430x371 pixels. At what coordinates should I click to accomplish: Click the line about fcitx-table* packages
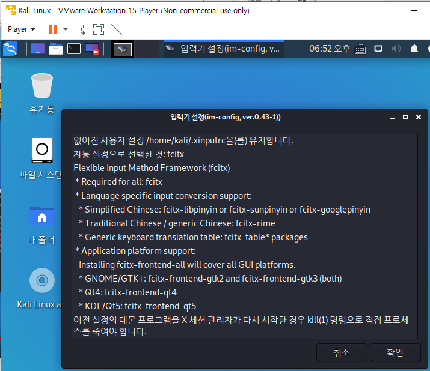point(193,237)
